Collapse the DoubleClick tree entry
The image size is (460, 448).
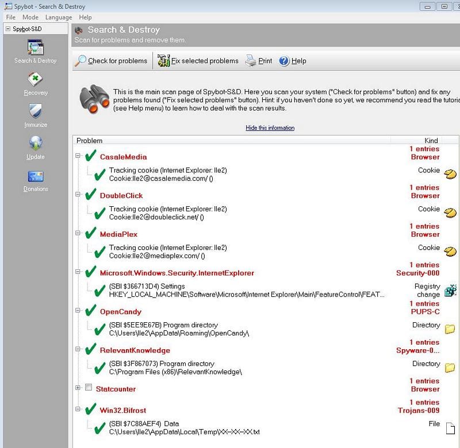coord(78,195)
